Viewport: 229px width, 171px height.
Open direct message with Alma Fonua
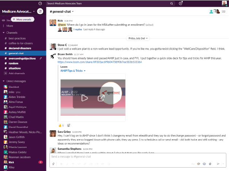point(16,102)
